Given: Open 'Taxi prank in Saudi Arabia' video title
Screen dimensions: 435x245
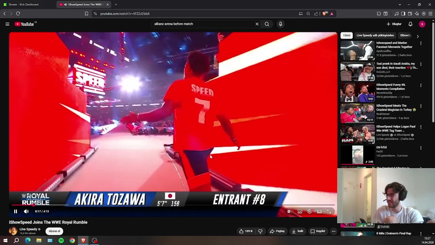Looking at the screenshot, I should click(397, 66).
